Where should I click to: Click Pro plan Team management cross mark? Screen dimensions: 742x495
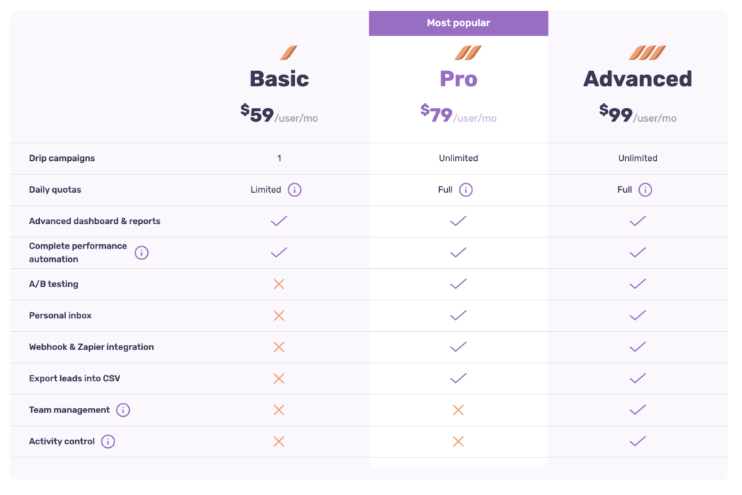458,409
